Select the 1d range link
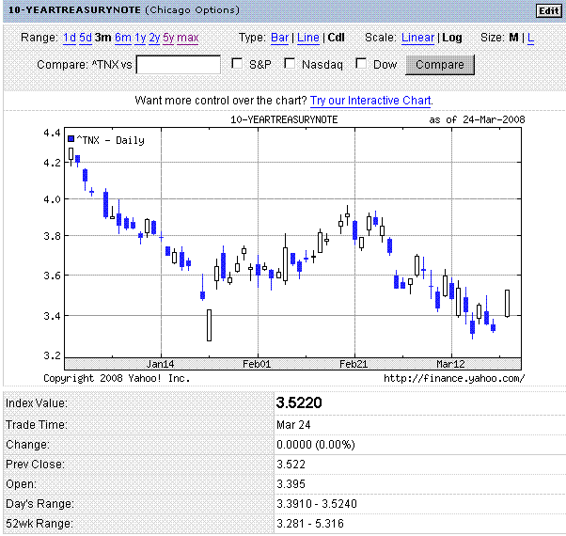Viewport: 566px width, 536px height. click(x=70, y=38)
